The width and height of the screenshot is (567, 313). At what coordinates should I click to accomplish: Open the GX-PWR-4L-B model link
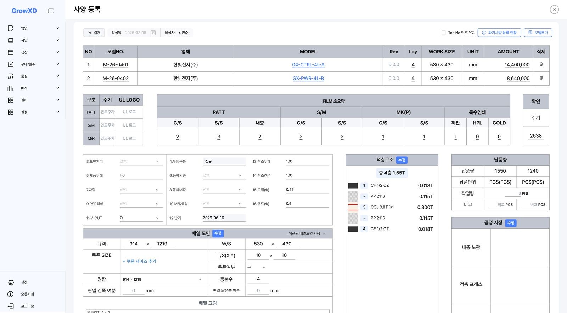(308, 78)
